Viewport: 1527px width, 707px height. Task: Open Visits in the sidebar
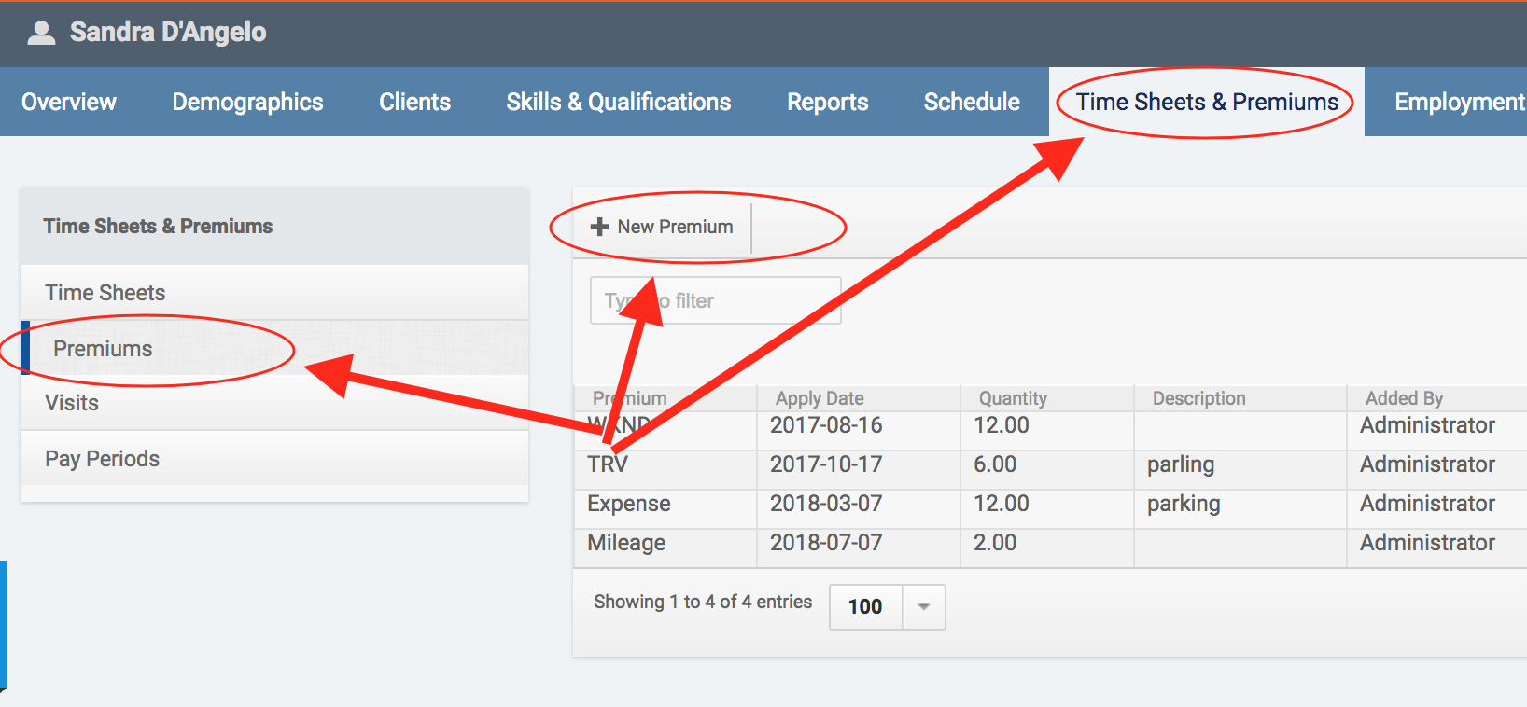point(72,403)
